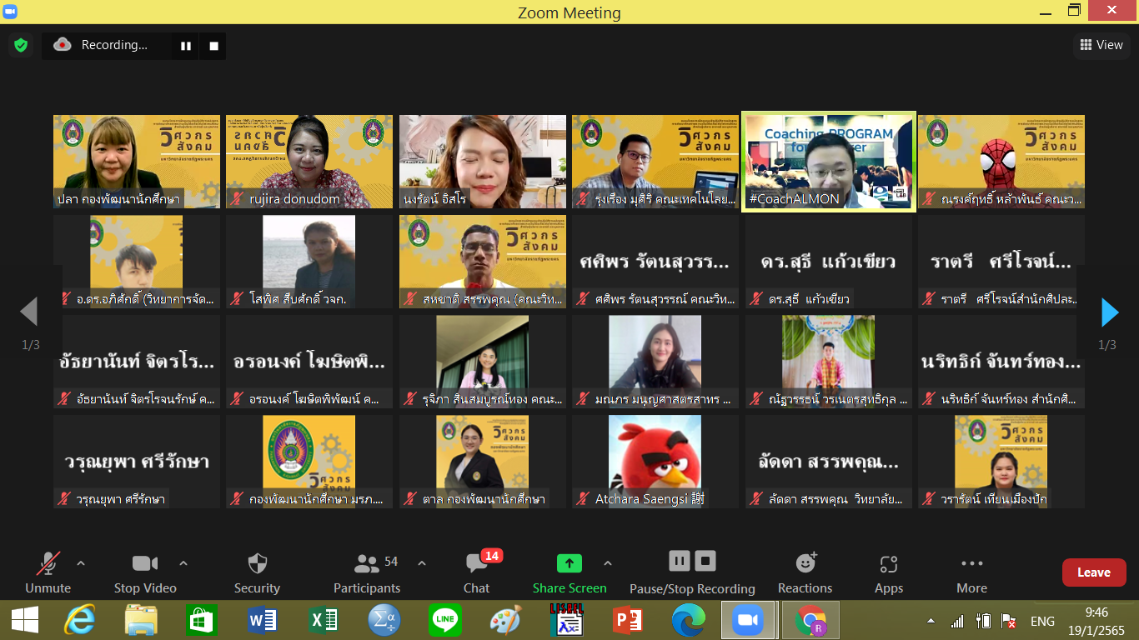Switch to Zoom app in taskbar
The height and width of the screenshot is (640, 1139).
[x=748, y=621]
